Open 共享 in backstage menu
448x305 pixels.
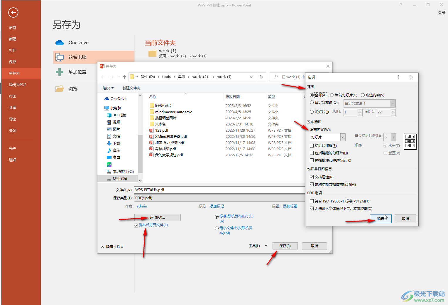click(12, 108)
